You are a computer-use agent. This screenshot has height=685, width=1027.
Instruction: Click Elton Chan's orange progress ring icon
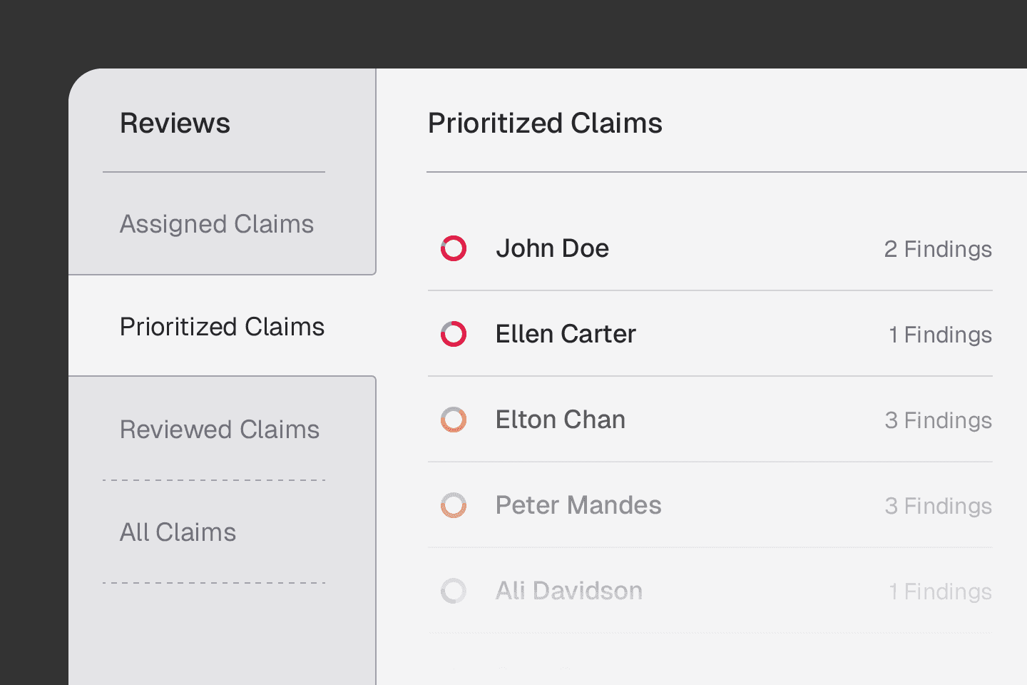(x=454, y=420)
